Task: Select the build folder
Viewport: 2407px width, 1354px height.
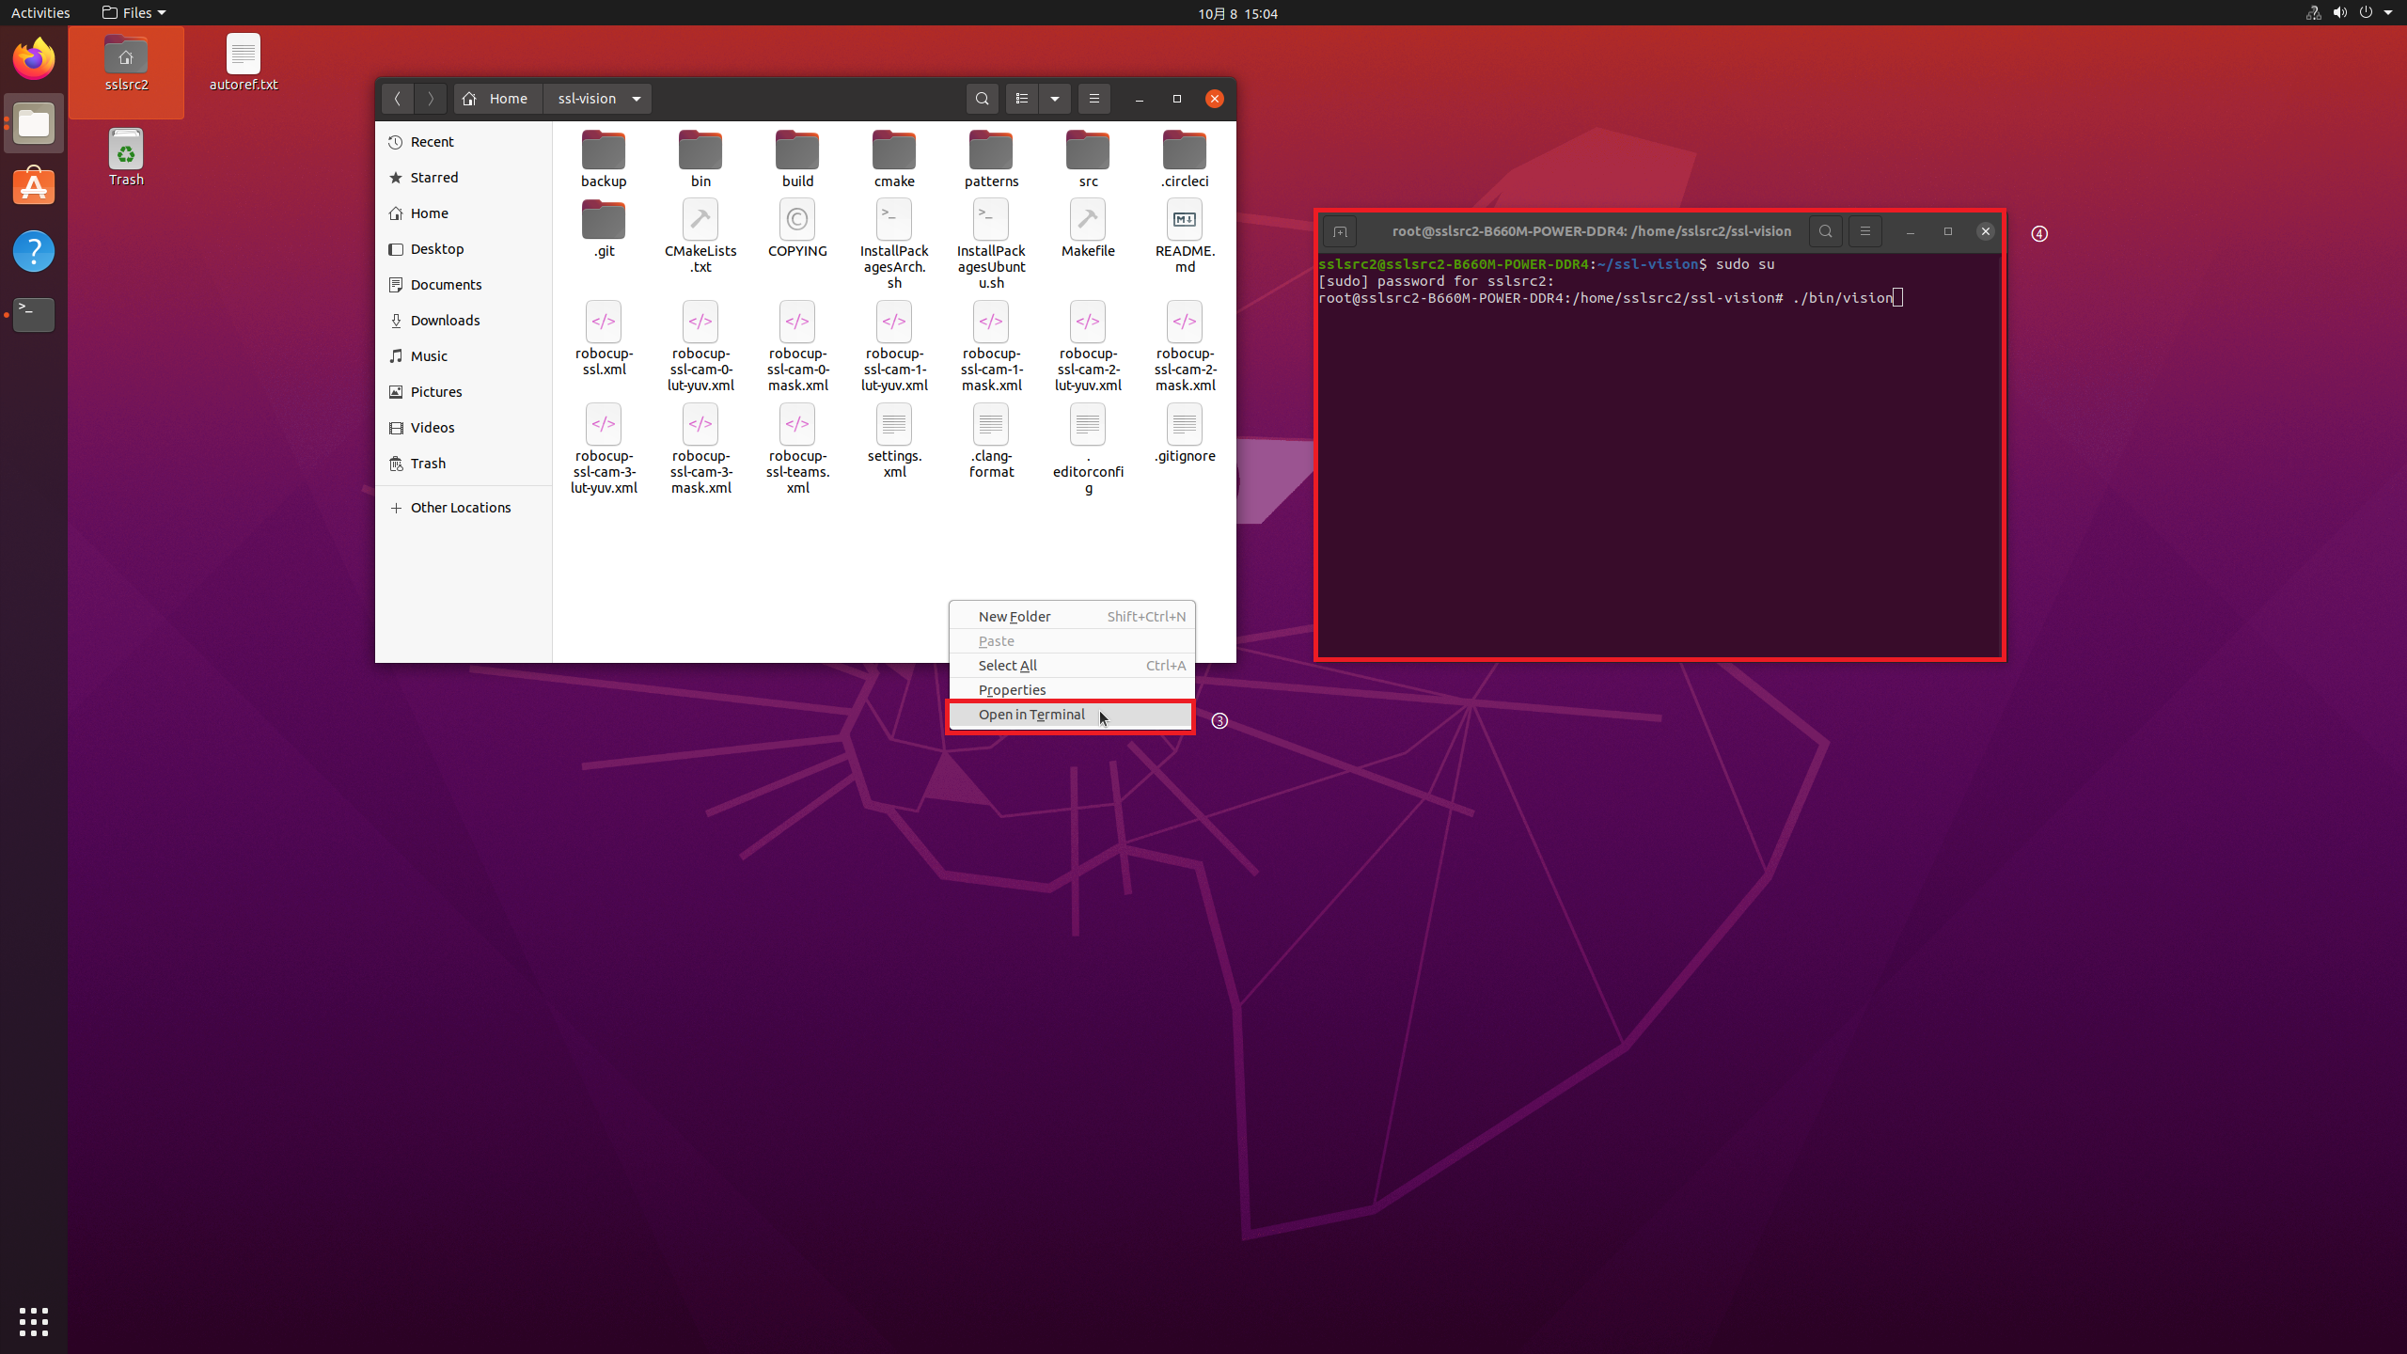Action: click(x=797, y=159)
